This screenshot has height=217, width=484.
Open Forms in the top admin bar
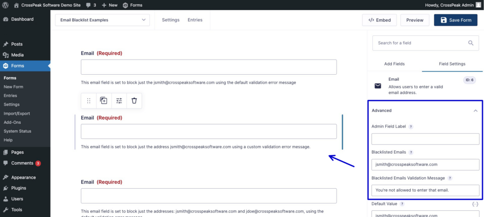point(133,5)
